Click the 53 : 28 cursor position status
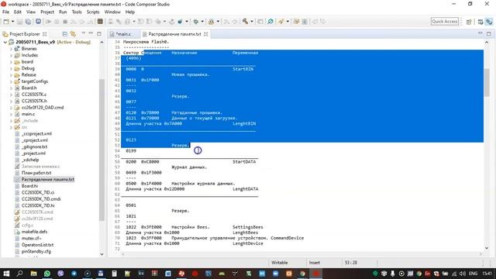Viewport: 496px width, 279px height. coord(351,263)
